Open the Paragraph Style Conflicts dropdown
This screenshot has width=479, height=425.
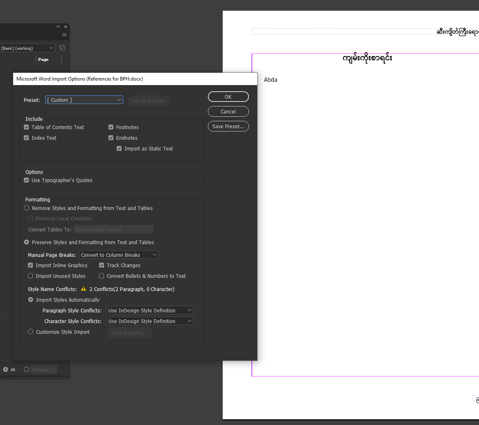coord(150,310)
